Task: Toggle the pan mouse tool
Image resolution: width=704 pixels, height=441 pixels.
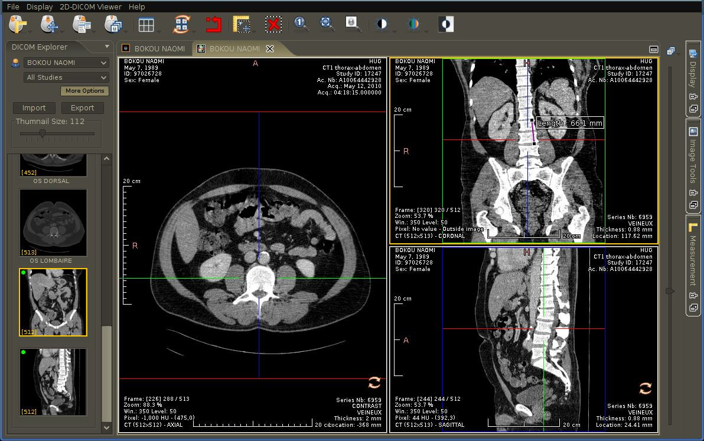Action: (50, 24)
